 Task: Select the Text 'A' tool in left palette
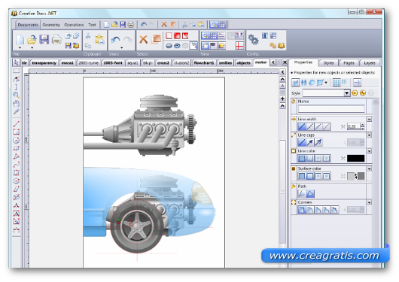17,205
